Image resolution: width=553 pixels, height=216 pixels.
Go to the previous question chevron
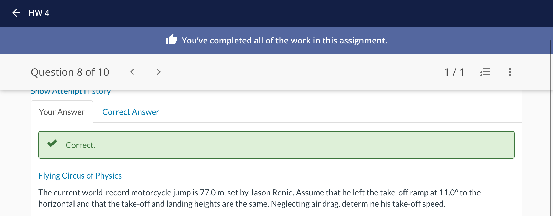tap(132, 72)
